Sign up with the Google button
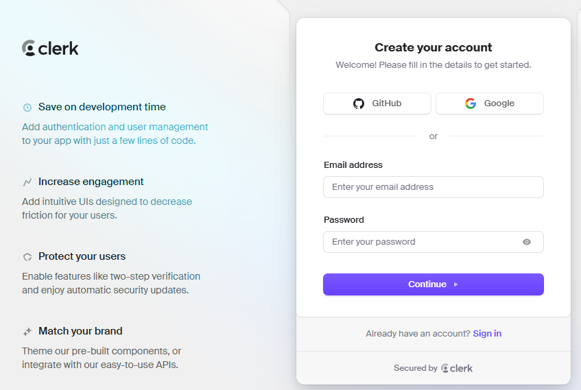This screenshot has width=581, height=390. click(490, 103)
